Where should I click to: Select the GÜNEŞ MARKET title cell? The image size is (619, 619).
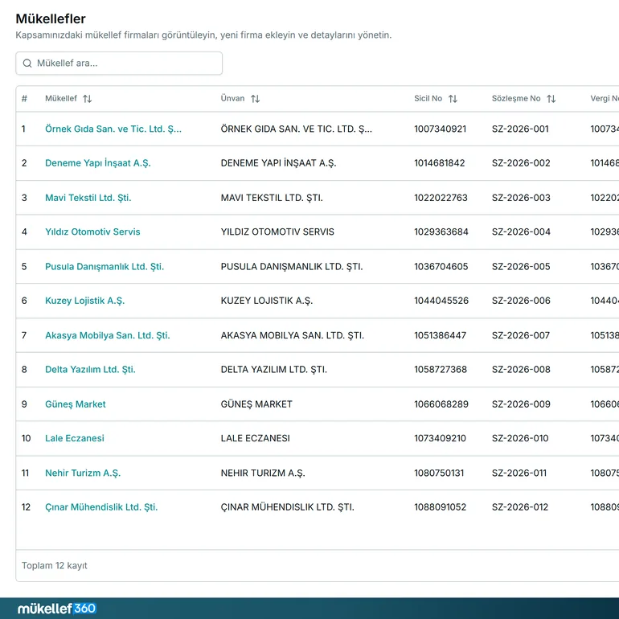(x=256, y=404)
